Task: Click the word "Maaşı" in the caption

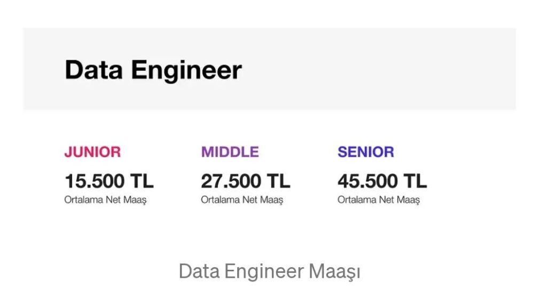Action: tap(334, 271)
